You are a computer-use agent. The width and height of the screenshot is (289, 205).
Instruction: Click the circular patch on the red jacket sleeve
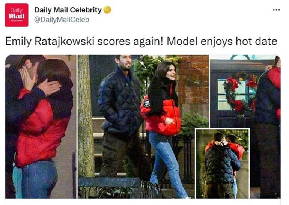click(146, 103)
